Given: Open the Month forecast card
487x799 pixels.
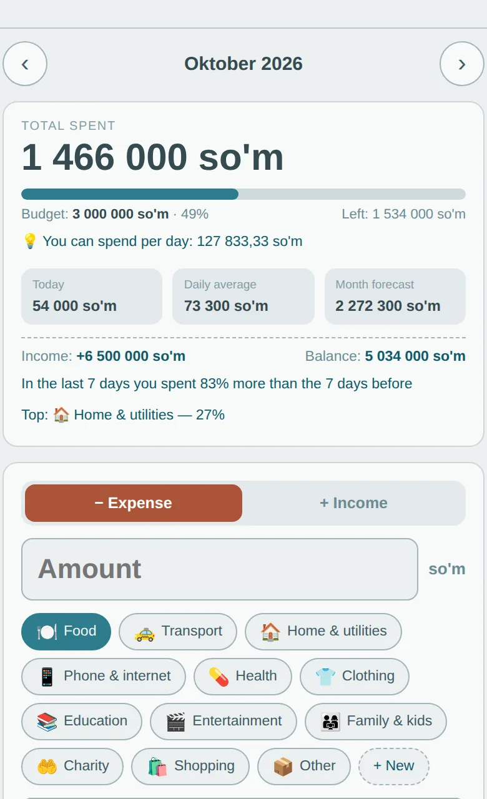Looking at the screenshot, I should click(x=395, y=297).
